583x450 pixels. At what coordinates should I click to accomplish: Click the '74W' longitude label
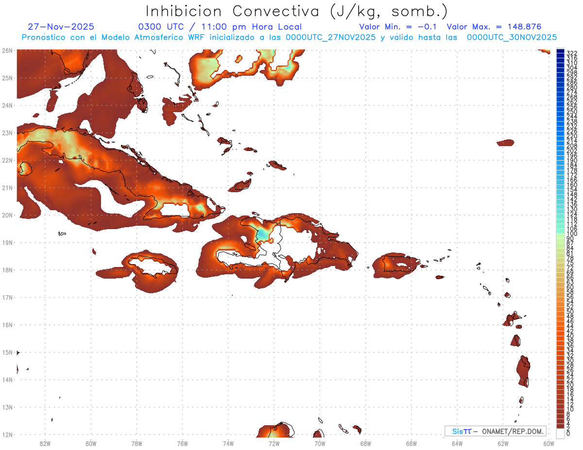(x=228, y=443)
